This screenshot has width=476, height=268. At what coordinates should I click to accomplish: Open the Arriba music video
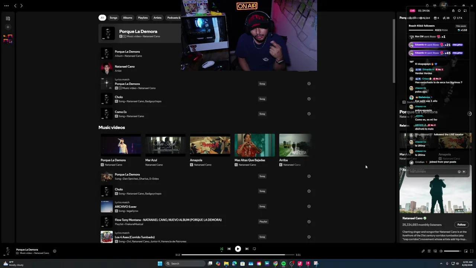point(295,145)
